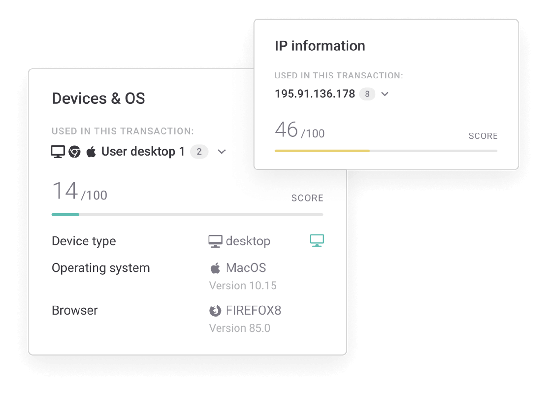Viewport: 547px width, 393px height.
Task: Click the monitor icon before User desktop 1
Action: tap(58, 151)
